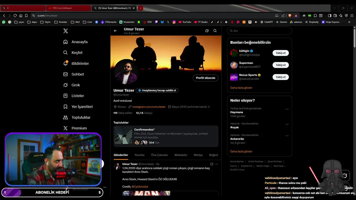Open the Confirmandos community card
Screen dimensions: 356x200
[166, 136]
